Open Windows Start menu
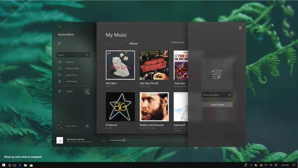The width and height of the screenshot is (298, 168). tap(4, 165)
